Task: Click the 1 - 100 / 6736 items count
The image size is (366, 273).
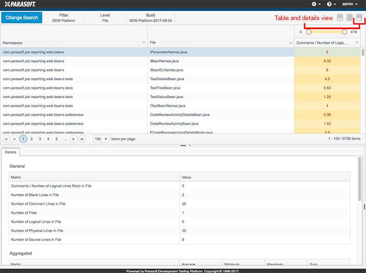Action: (344, 139)
